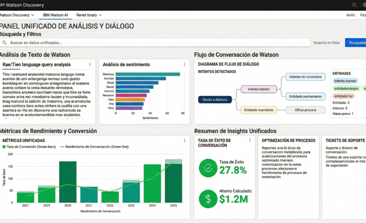Select the Ofice procera node
The image size is (366, 223).
click(x=305, y=110)
